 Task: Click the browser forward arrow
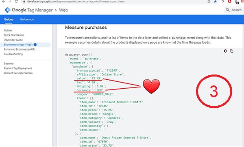[10, 1]
